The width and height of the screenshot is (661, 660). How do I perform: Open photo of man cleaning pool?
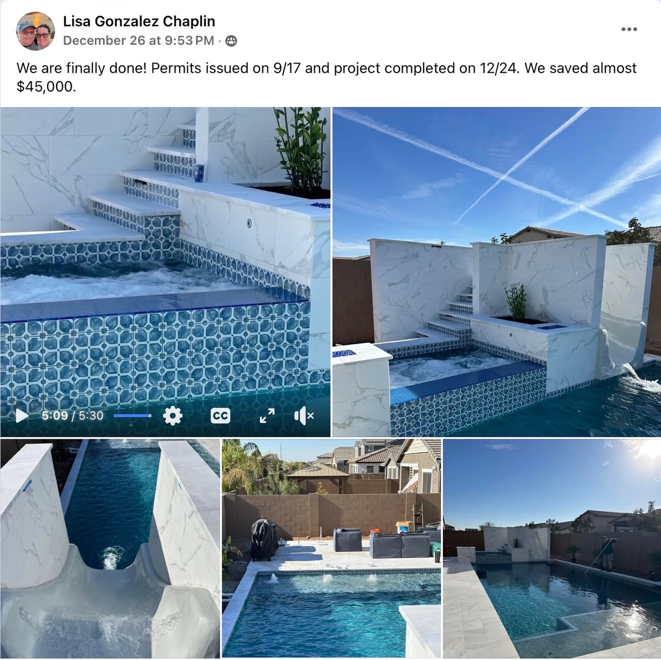coord(552,549)
